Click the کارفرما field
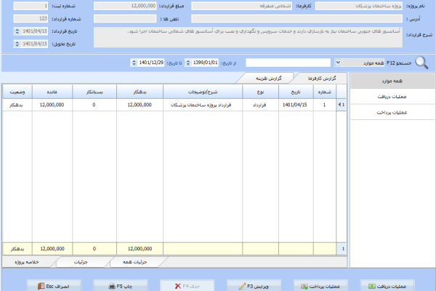This screenshot has height=291, width=436. coord(242,6)
